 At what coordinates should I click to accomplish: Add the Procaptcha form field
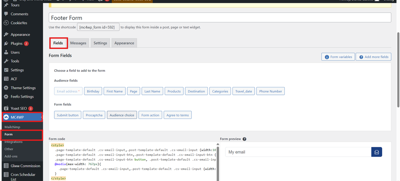[x=94, y=115]
